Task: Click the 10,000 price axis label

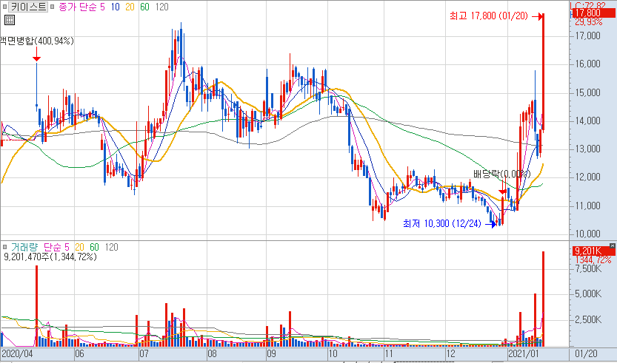Action: point(587,234)
